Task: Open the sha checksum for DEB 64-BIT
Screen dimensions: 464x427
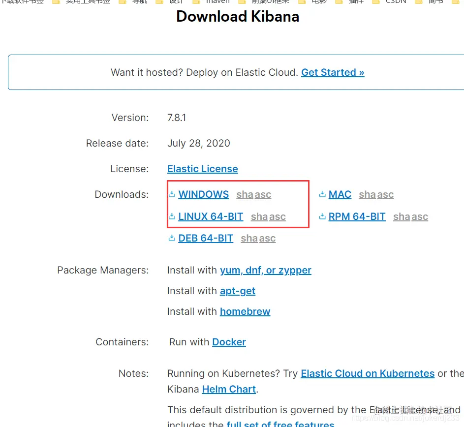Action: pos(249,238)
